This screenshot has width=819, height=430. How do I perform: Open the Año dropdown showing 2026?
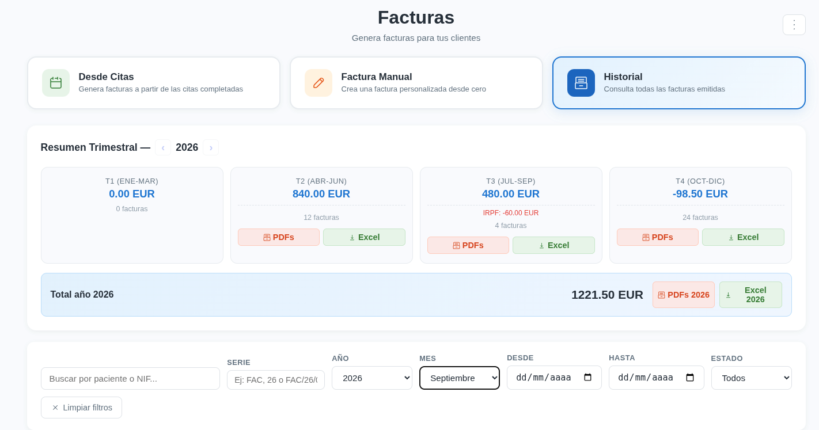(372, 378)
